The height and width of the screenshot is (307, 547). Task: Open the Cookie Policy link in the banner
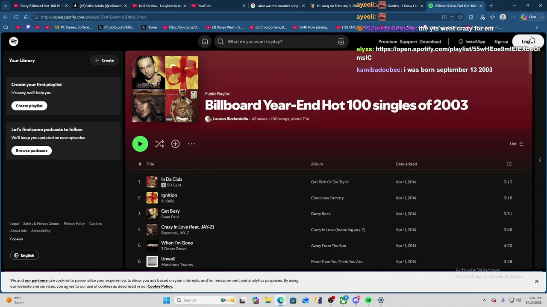pos(160,287)
